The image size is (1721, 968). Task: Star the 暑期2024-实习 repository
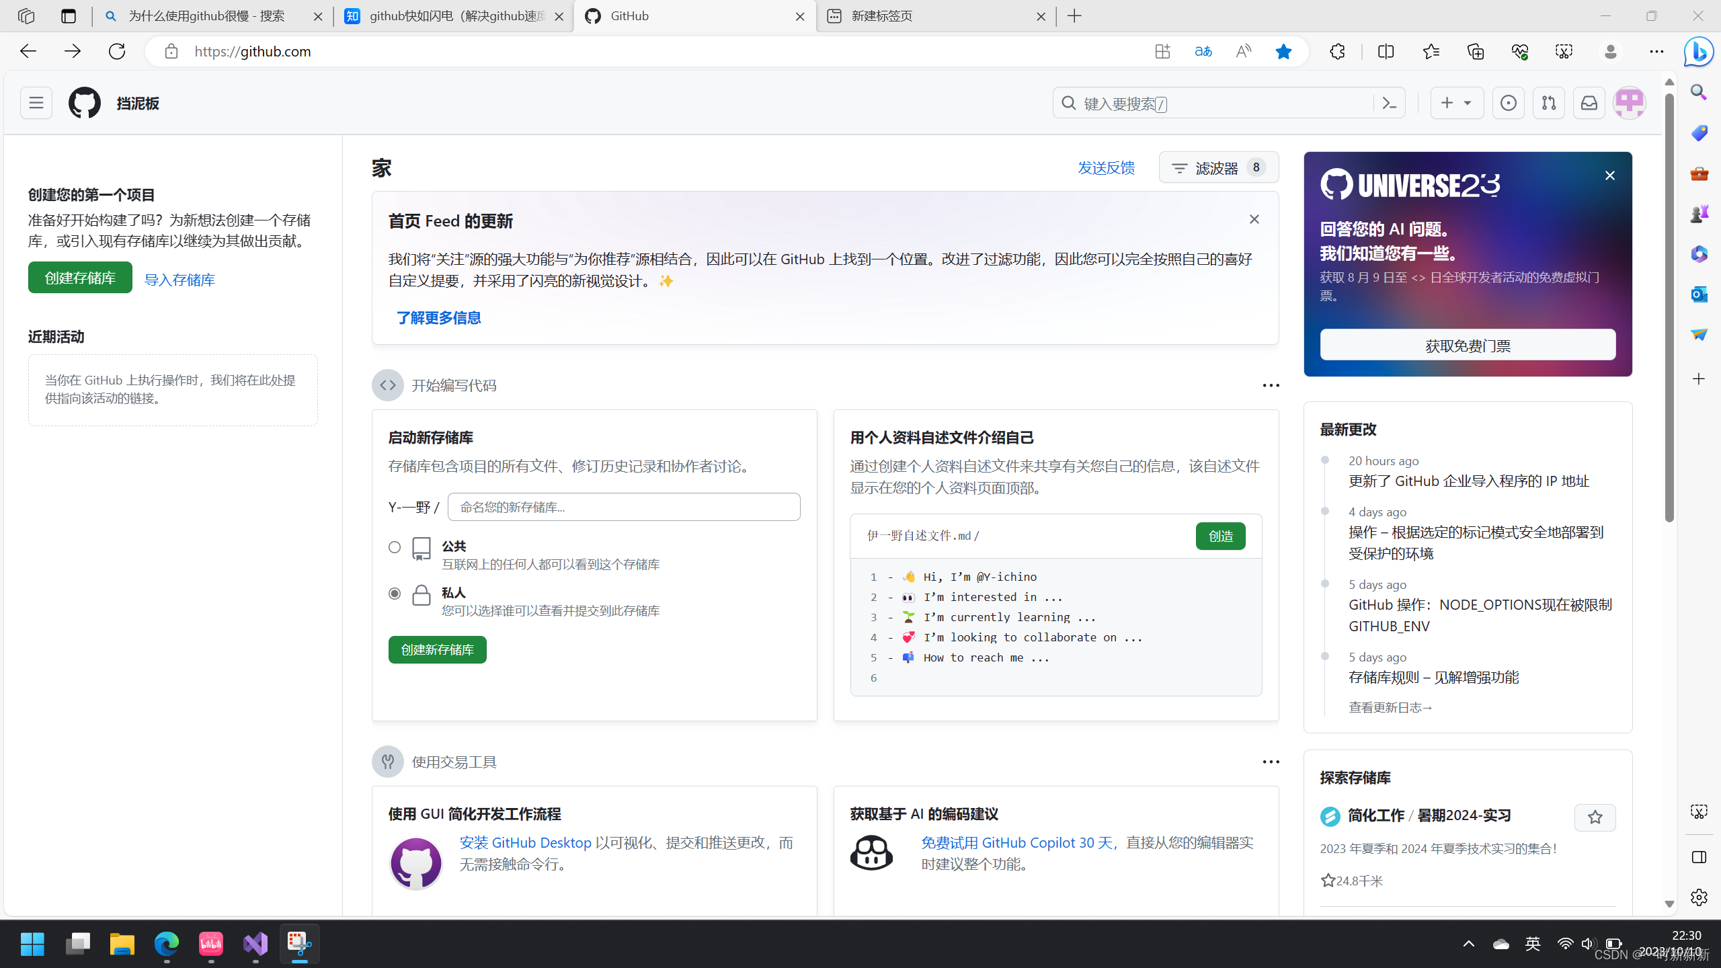point(1595,817)
